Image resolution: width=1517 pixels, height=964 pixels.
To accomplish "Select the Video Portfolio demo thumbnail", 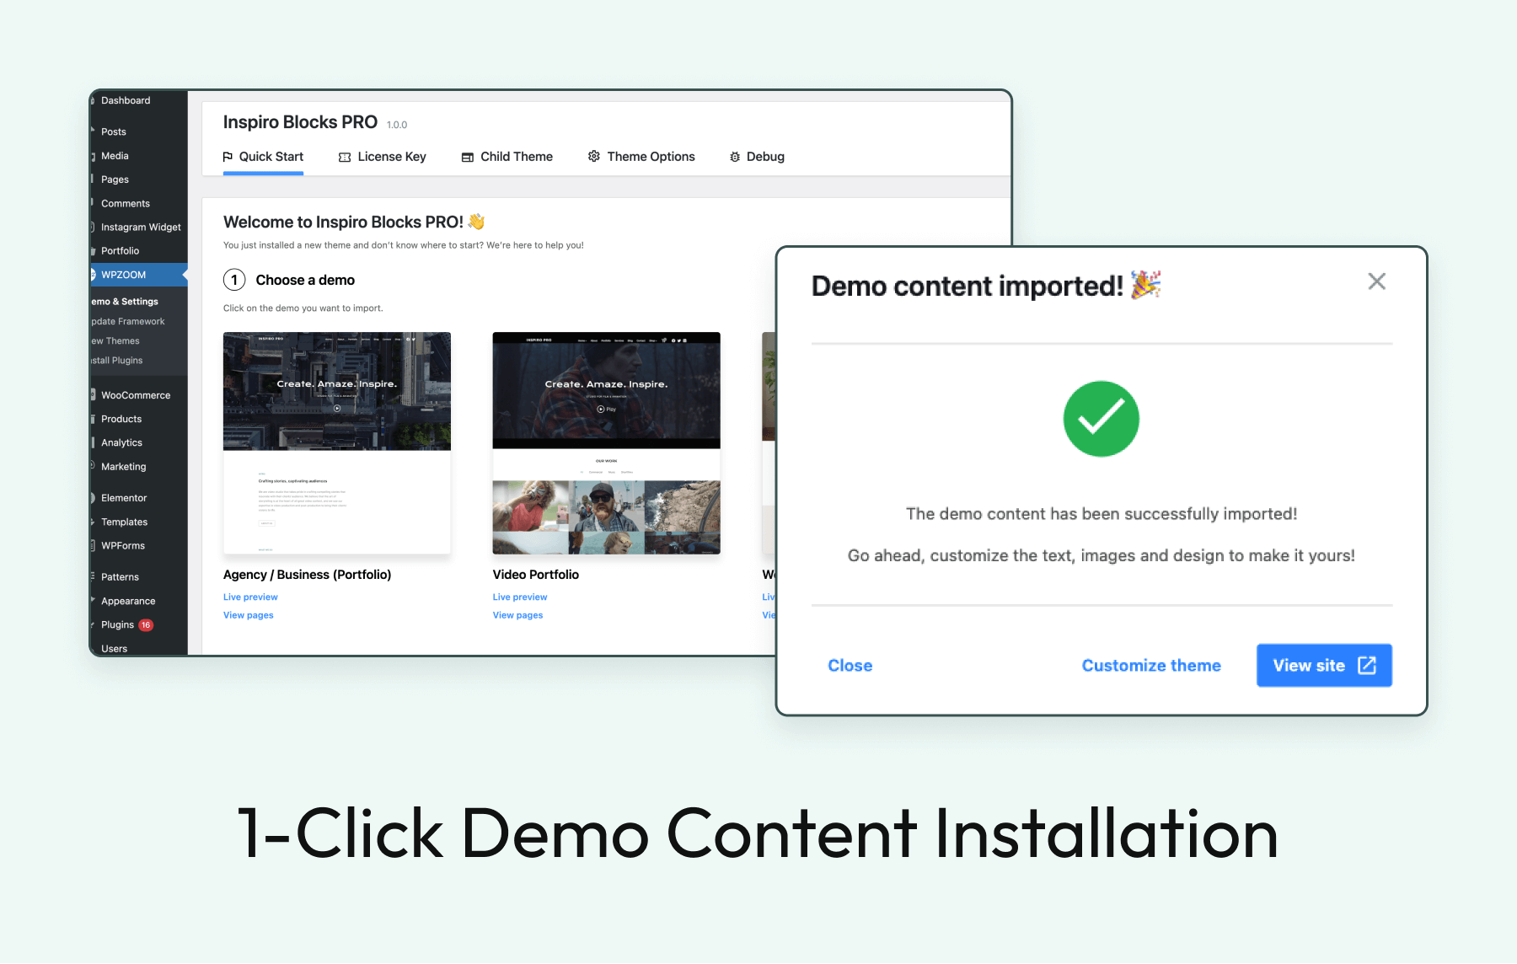I will pyautogui.click(x=606, y=442).
